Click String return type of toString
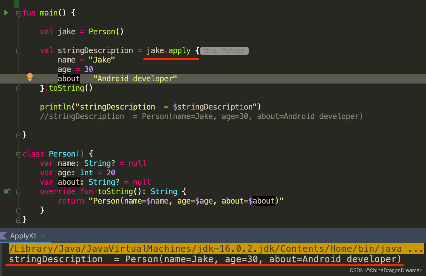The width and height of the screenshot is (426, 276). coord(164,191)
